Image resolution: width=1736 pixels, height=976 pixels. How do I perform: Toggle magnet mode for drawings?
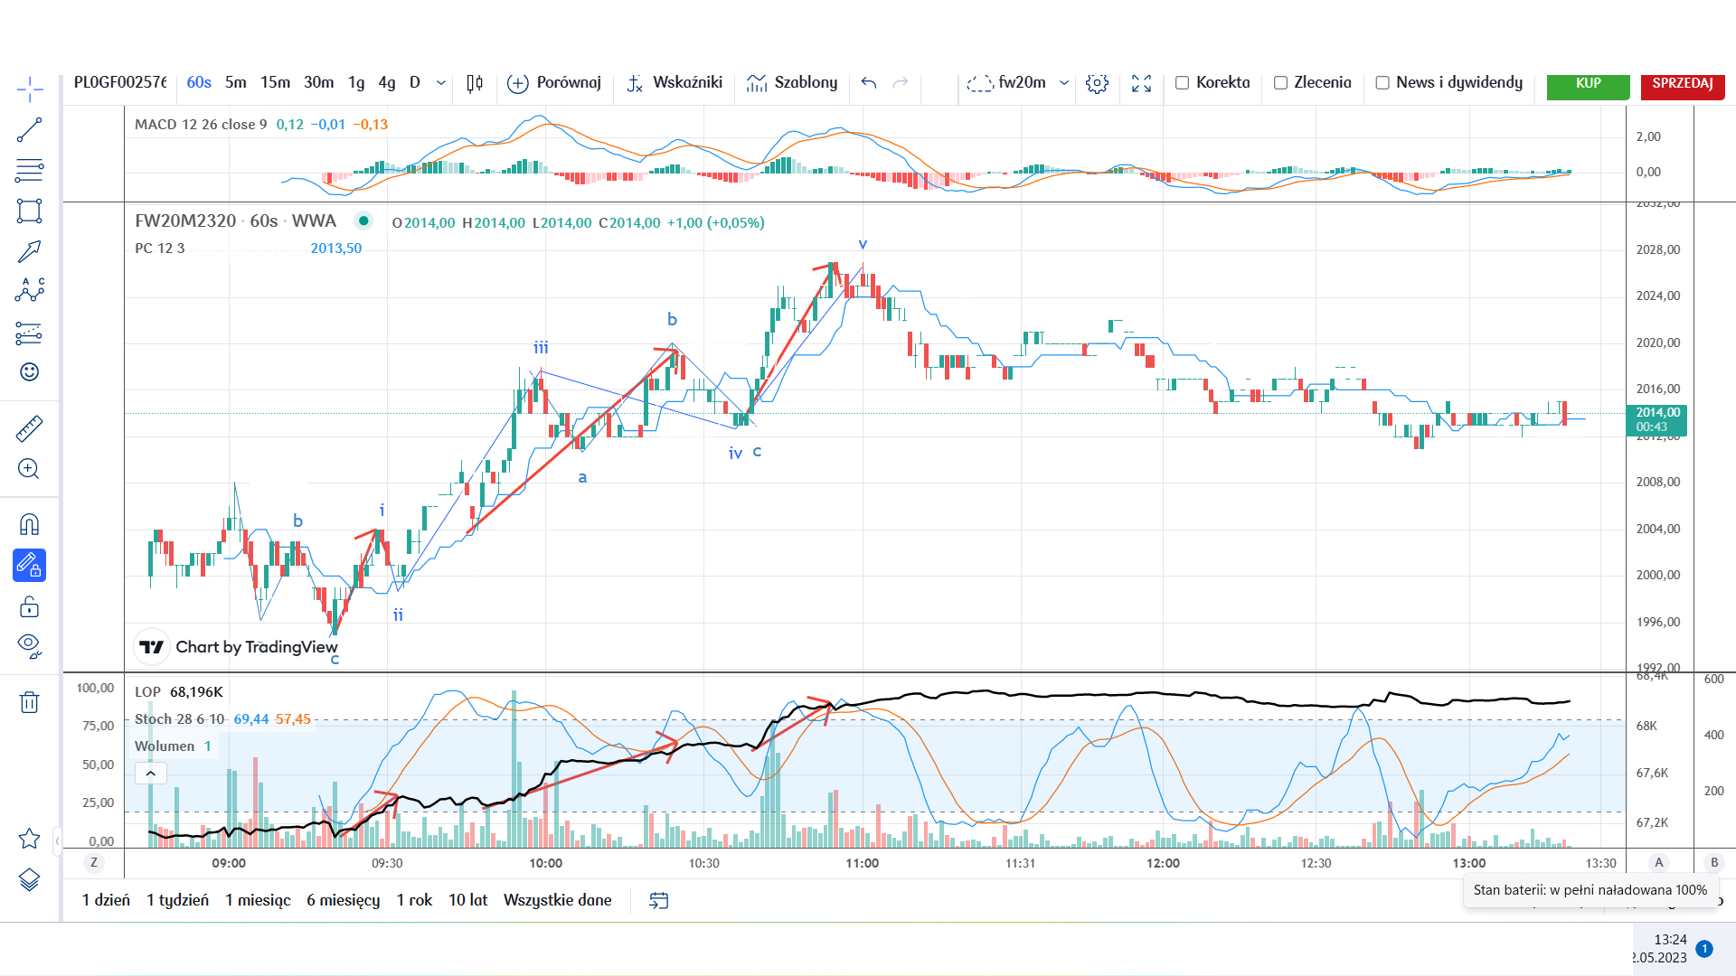point(29,524)
